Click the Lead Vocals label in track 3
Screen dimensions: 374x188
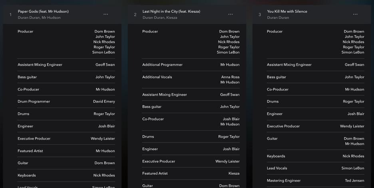(277, 168)
